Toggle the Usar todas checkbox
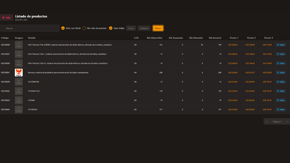 click(x=111, y=28)
